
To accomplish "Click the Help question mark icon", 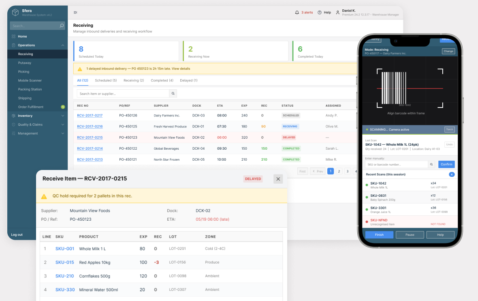I will [320, 13].
